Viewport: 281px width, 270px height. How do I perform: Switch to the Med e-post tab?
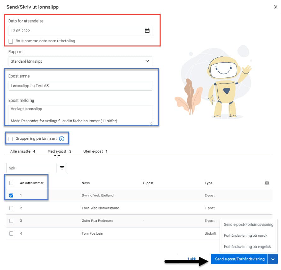[x=59, y=151]
